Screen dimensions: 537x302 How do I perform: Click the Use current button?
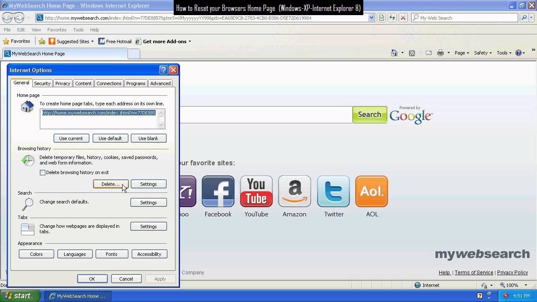(71, 138)
